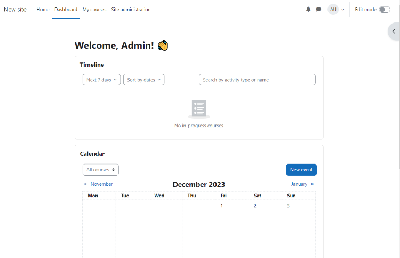
Task: Select day 1 in the calendar
Action: point(222,206)
